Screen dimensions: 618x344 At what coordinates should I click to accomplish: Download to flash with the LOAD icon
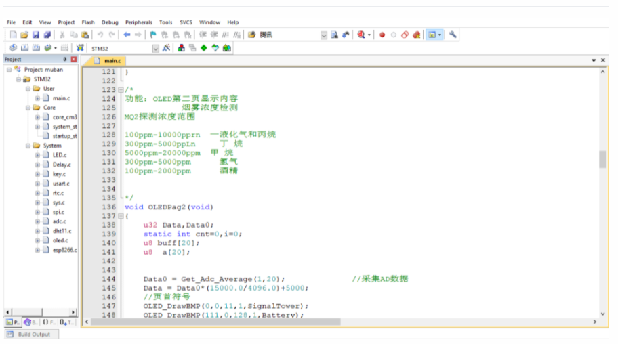click(80, 48)
